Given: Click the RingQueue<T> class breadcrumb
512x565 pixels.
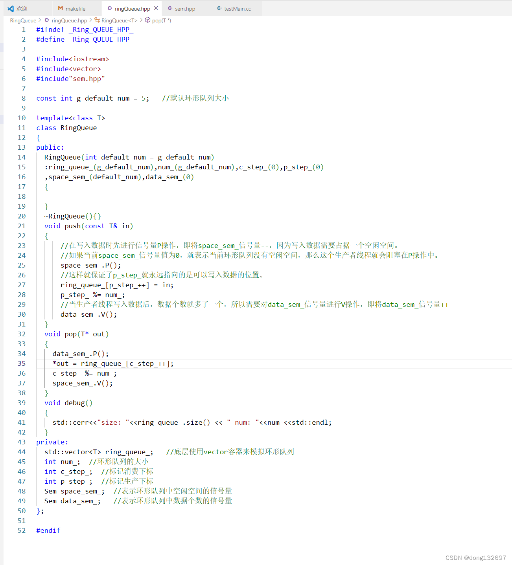Looking at the screenshot, I should click(x=120, y=20).
